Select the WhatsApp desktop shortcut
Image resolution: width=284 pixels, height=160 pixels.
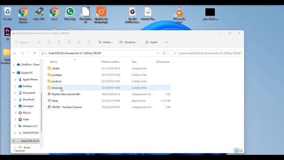70,14
